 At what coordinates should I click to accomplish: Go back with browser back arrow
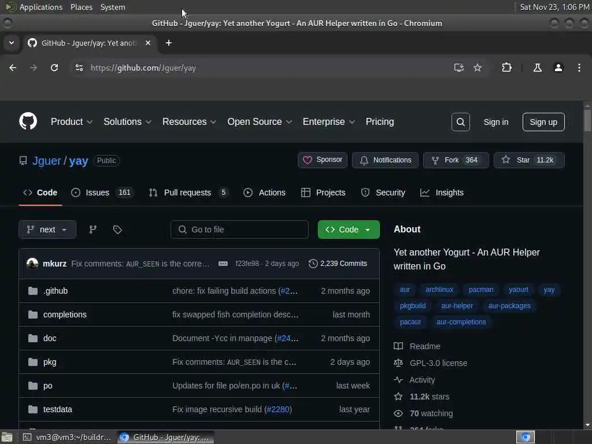coord(13,68)
